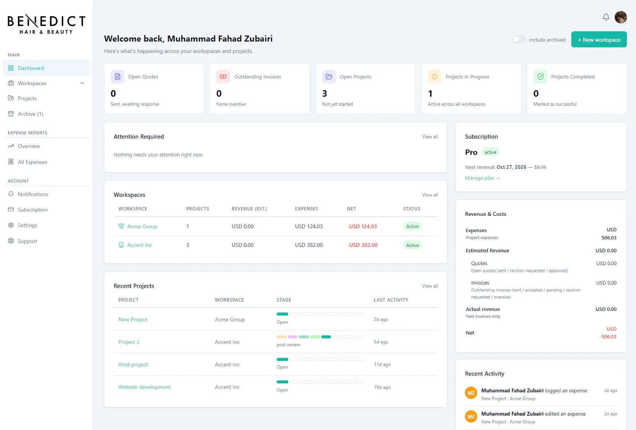Click the Active status badge for Acme Group
This screenshot has width=636, height=430.
(412, 226)
